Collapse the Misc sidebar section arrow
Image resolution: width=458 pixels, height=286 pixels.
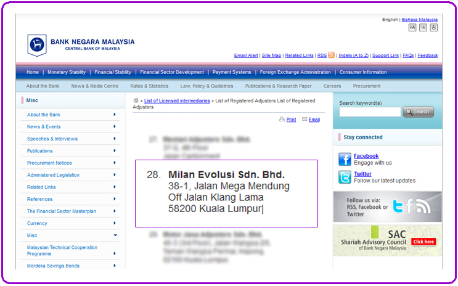coord(115,235)
